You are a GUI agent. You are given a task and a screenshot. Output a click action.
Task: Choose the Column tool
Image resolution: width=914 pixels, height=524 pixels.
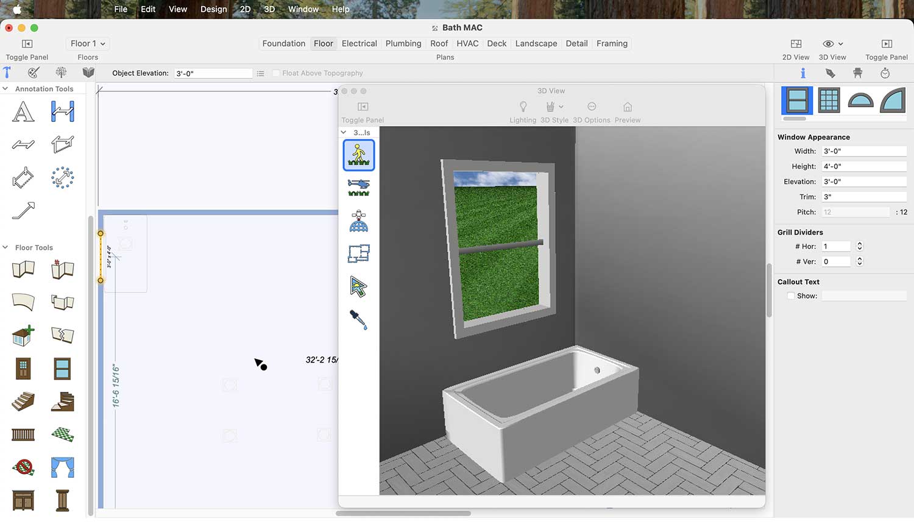point(62,500)
